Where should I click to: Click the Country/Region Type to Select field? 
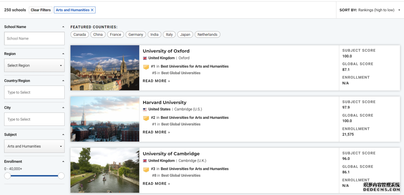pyautogui.click(x=34, y=92)
